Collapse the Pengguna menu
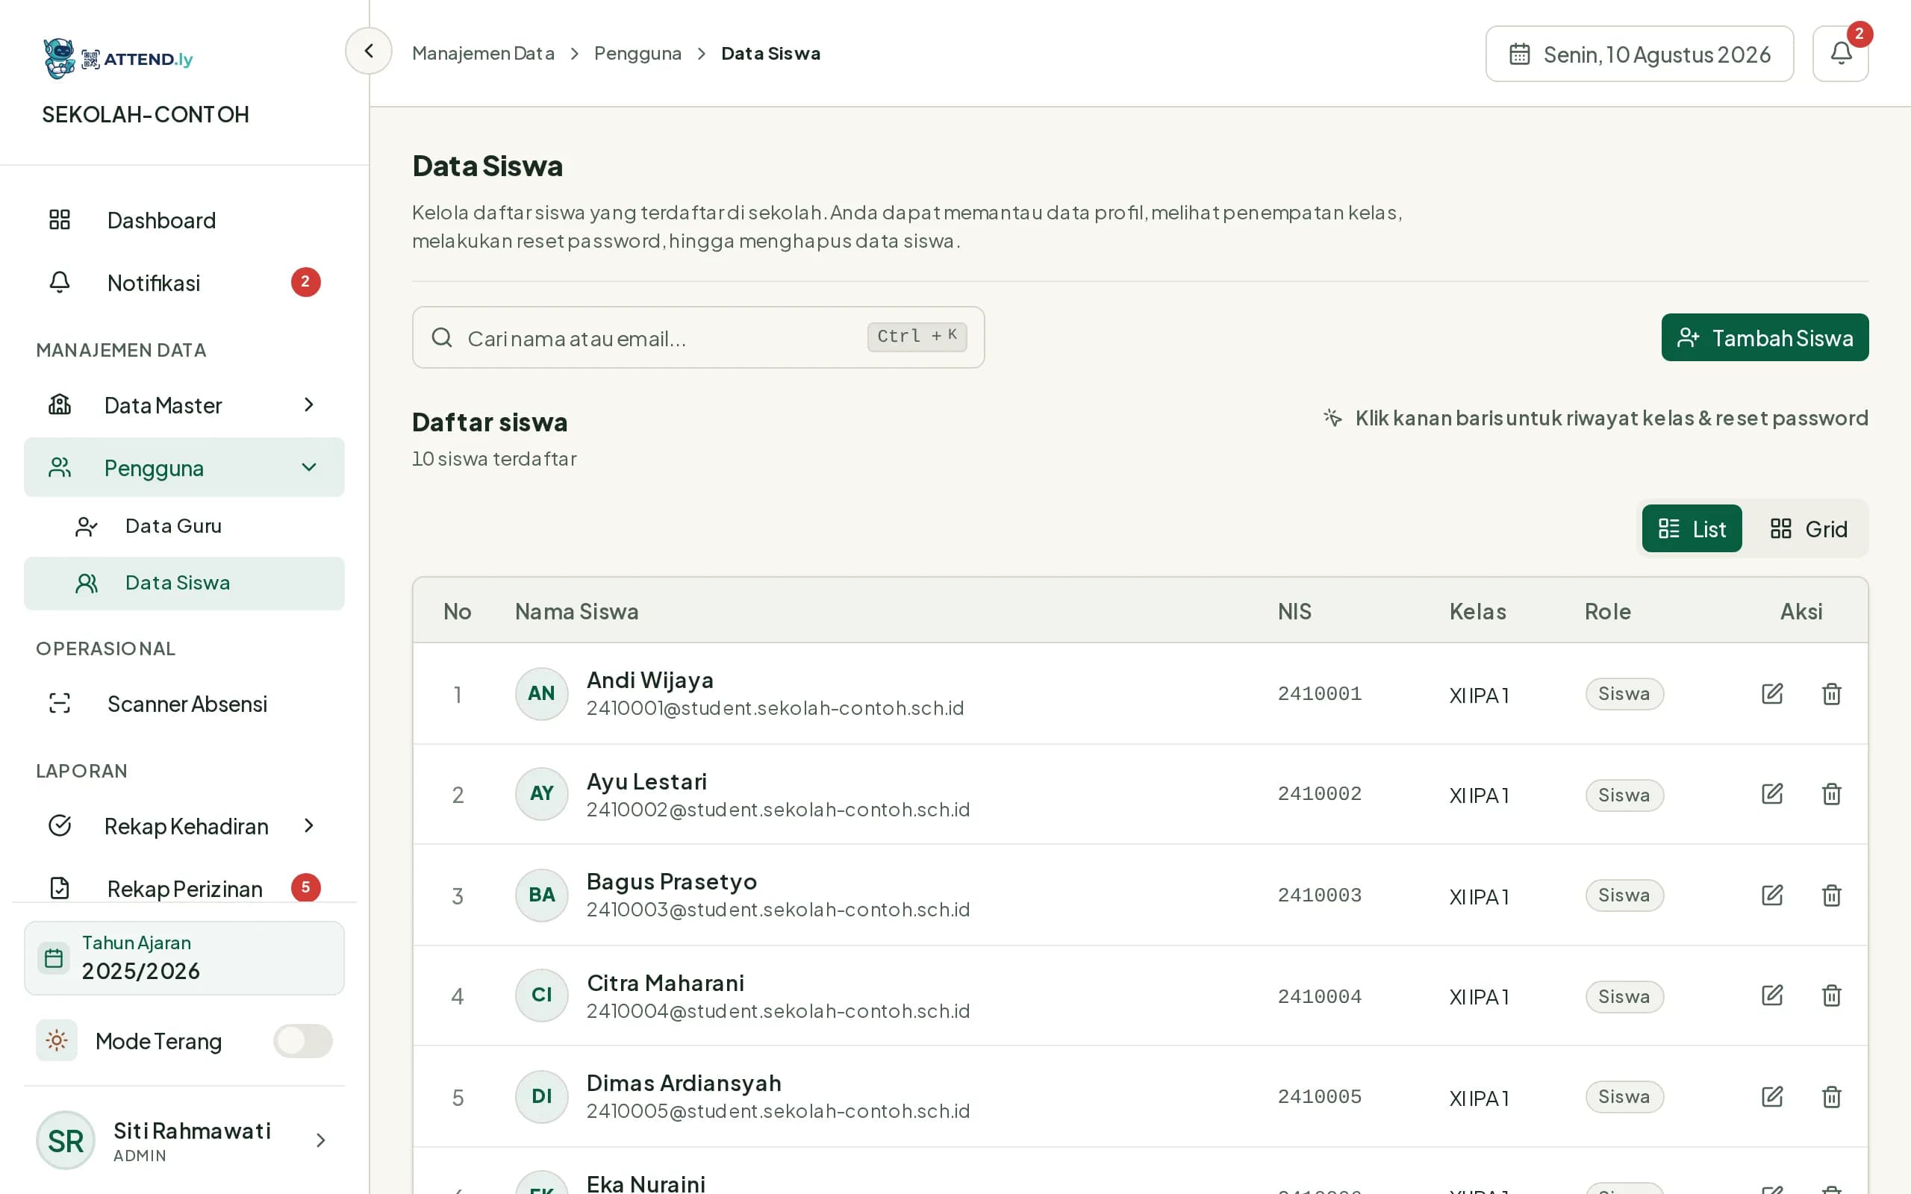This screenshot has height=1194, width=1911. click(184, 467)
